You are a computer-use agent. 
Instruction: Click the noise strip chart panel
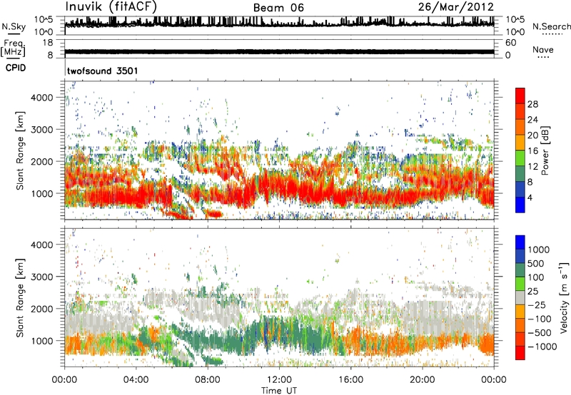click(279, 26)
